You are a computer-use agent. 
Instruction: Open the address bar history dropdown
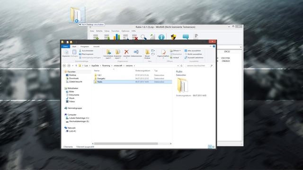(x=178, y=66)
